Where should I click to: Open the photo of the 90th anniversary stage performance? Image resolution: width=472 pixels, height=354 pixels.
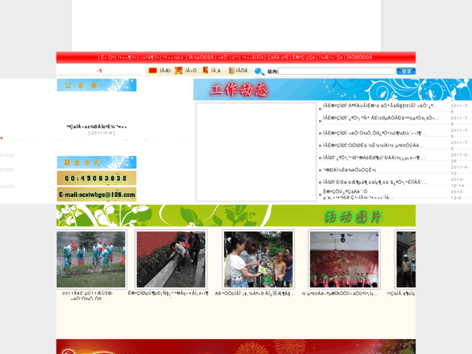coord(344,259)
